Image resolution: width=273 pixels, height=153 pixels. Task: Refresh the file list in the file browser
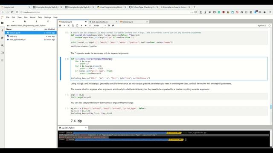(48, 21)
